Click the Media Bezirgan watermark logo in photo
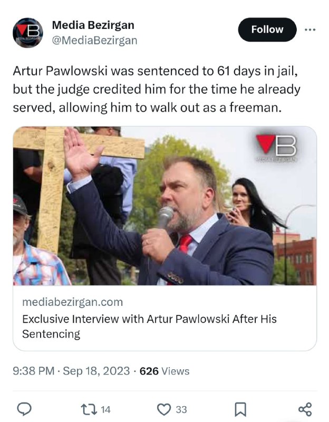Viewport: 329px width, 422px height. pos(276,149)
